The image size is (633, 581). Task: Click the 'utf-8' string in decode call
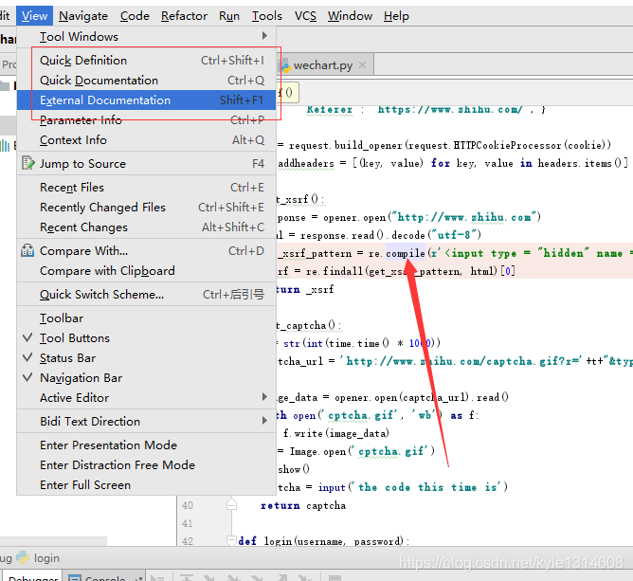tap(454, 235)
